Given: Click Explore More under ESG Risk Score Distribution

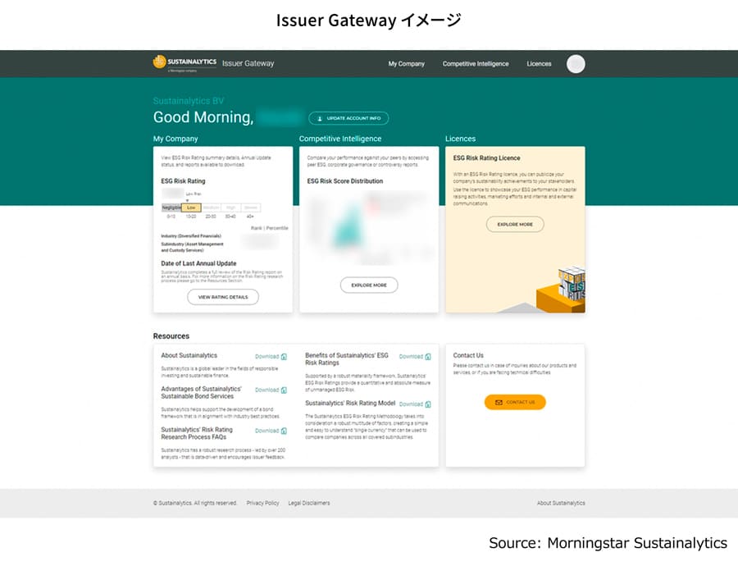Looking at the screenshot, I should 369,285.
